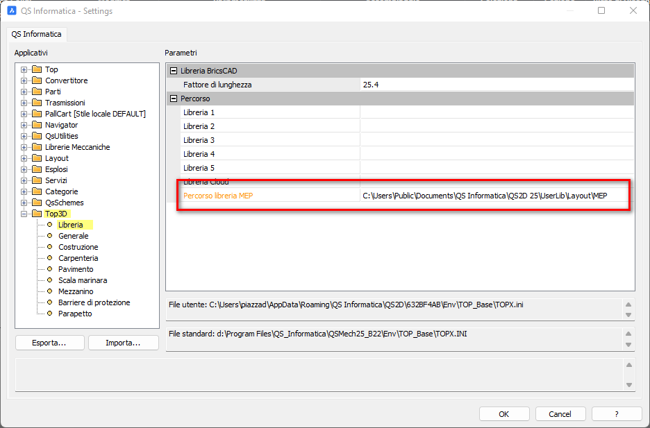Open the Mezzanino settings item

click(x=76, y=291)
